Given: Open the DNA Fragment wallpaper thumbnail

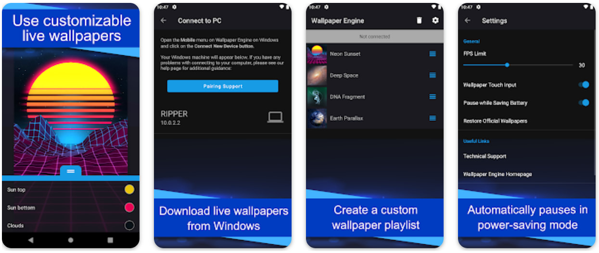Looking at the screenshot, I should coord(317,97).
